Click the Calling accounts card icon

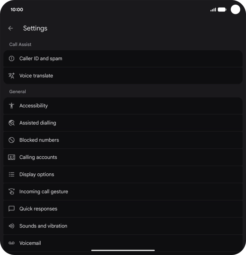click(11, 157)
